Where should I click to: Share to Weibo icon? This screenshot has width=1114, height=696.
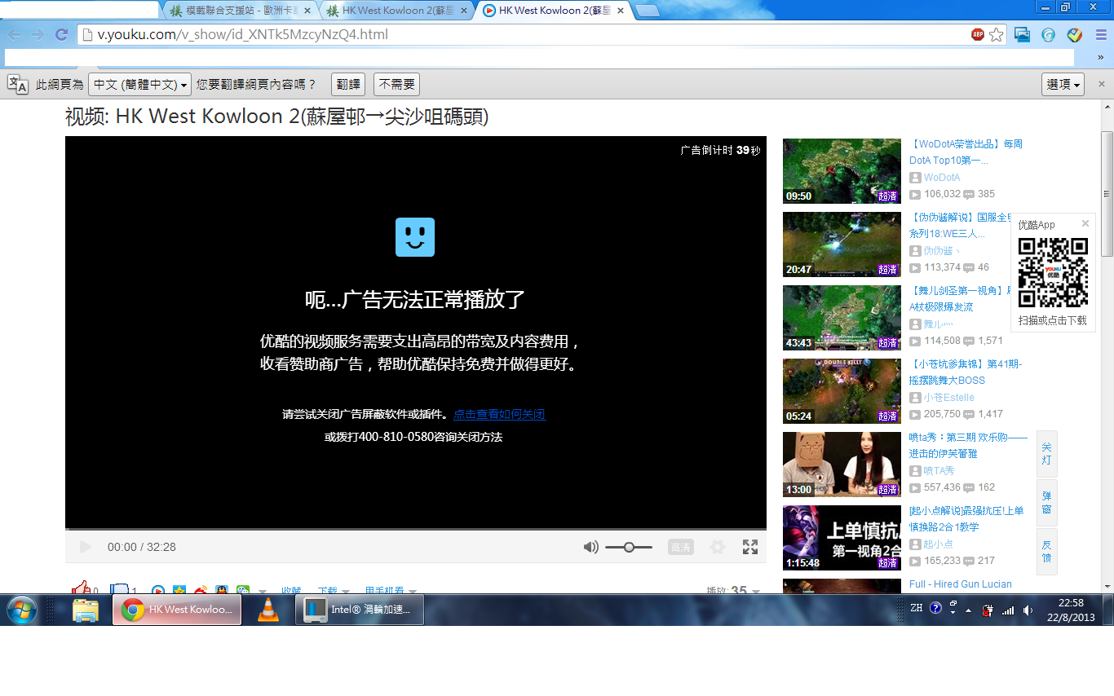coord(200,590)
